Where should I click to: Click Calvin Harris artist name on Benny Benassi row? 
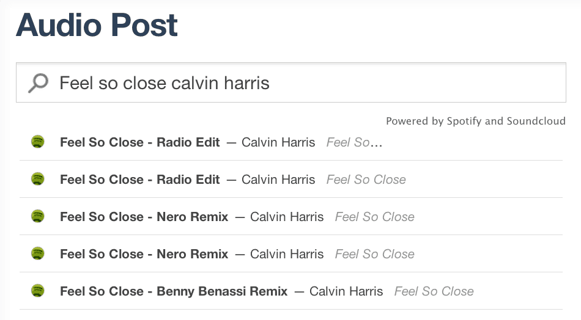tap(346, 291)
